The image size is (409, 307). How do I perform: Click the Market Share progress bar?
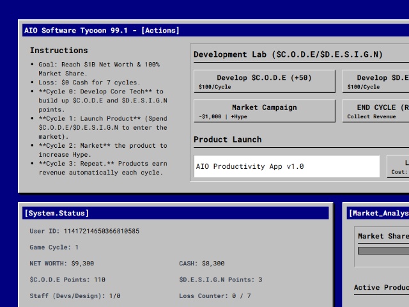[x=383, y=251]
